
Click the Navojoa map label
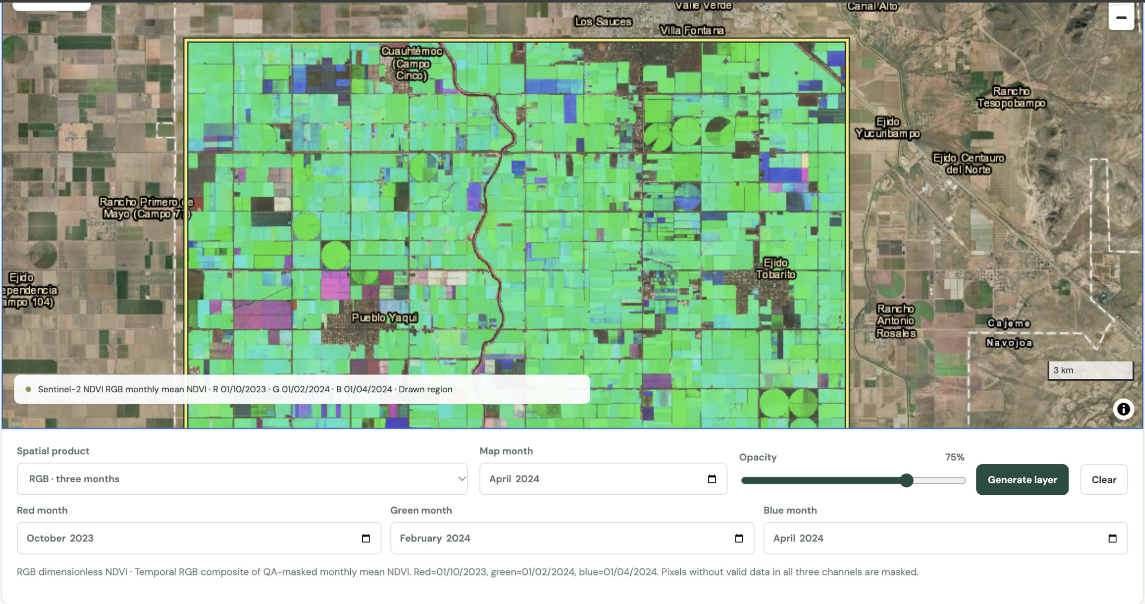click(x=1009, y=343)
